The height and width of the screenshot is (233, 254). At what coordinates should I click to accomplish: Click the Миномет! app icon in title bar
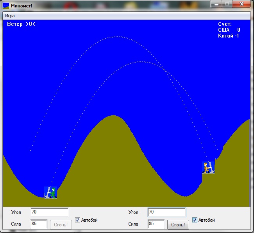point(6,5)
